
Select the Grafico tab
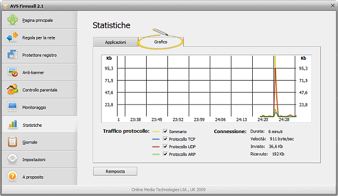tap(161, 42)
